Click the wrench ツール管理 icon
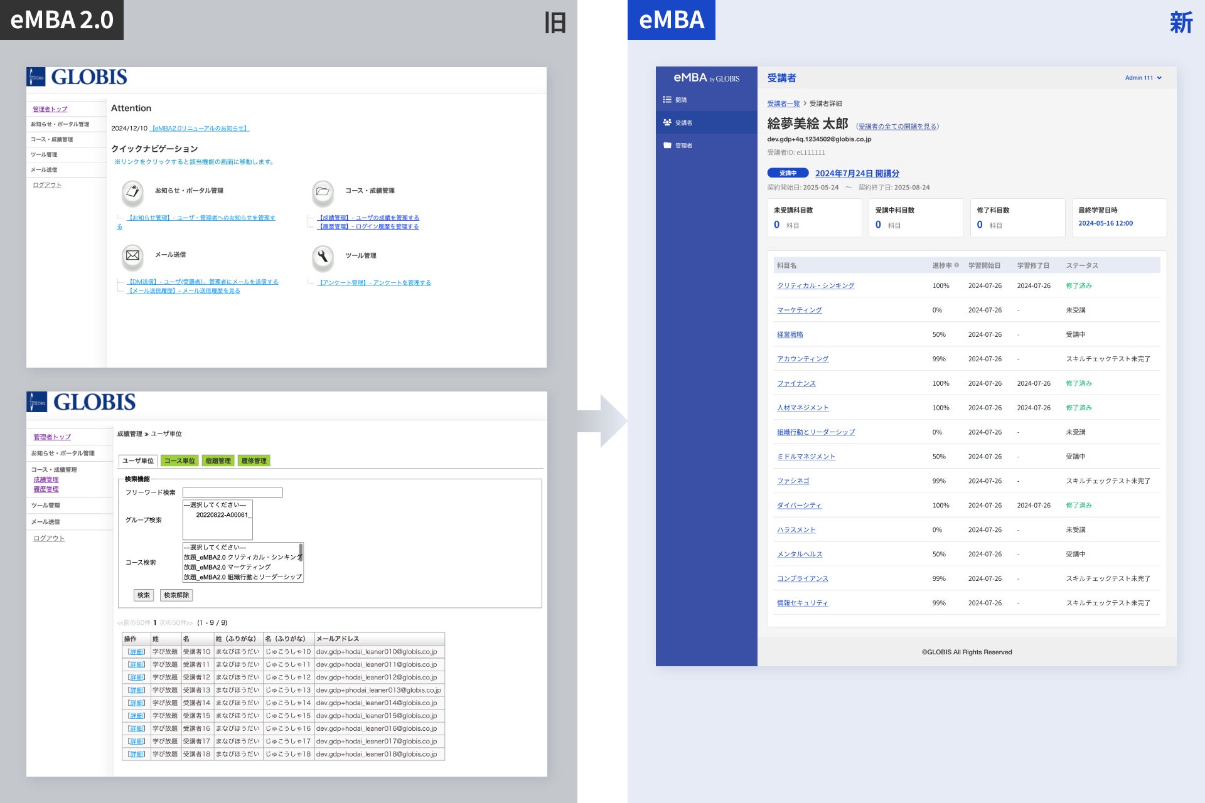The width and height of the screenshot is (1205, 803). click(x=323, y=256)
